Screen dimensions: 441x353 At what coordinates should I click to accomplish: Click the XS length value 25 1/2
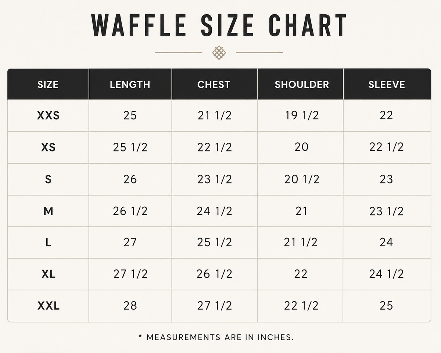click(130, 147)
